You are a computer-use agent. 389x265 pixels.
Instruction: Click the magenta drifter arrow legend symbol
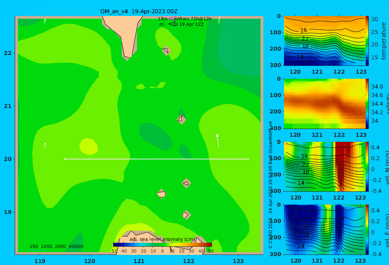pos(172,19)
